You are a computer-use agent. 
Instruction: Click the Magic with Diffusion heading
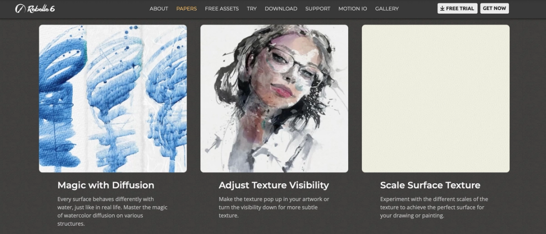click(106, 185)
